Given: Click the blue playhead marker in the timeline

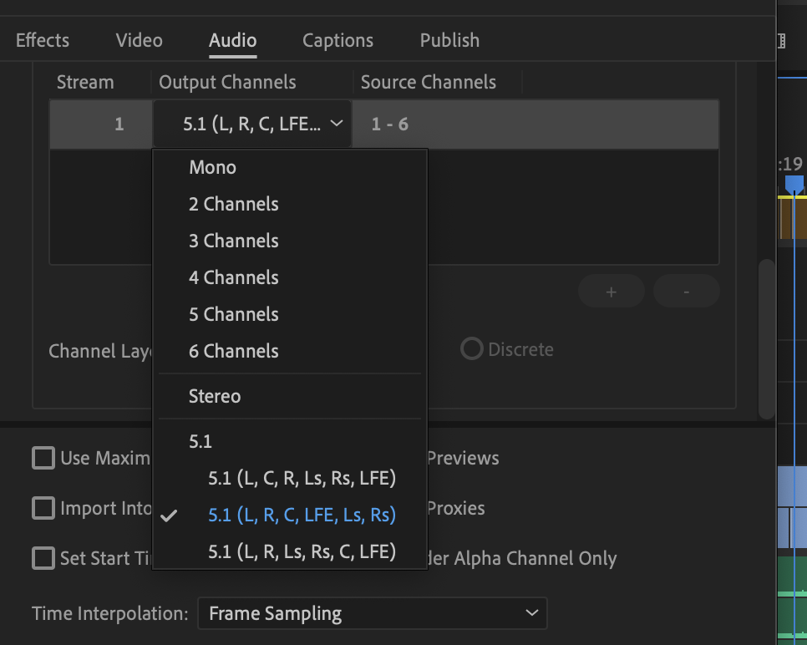Looking at the screenshot, I should (x=794, y=185).
